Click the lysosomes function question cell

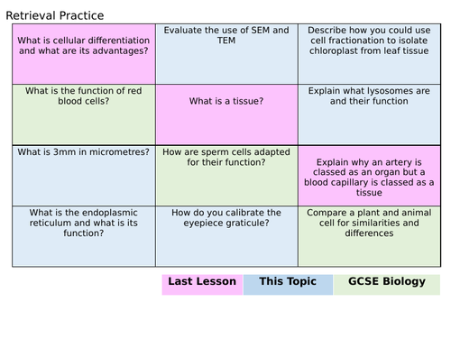(x=369, y=114)
